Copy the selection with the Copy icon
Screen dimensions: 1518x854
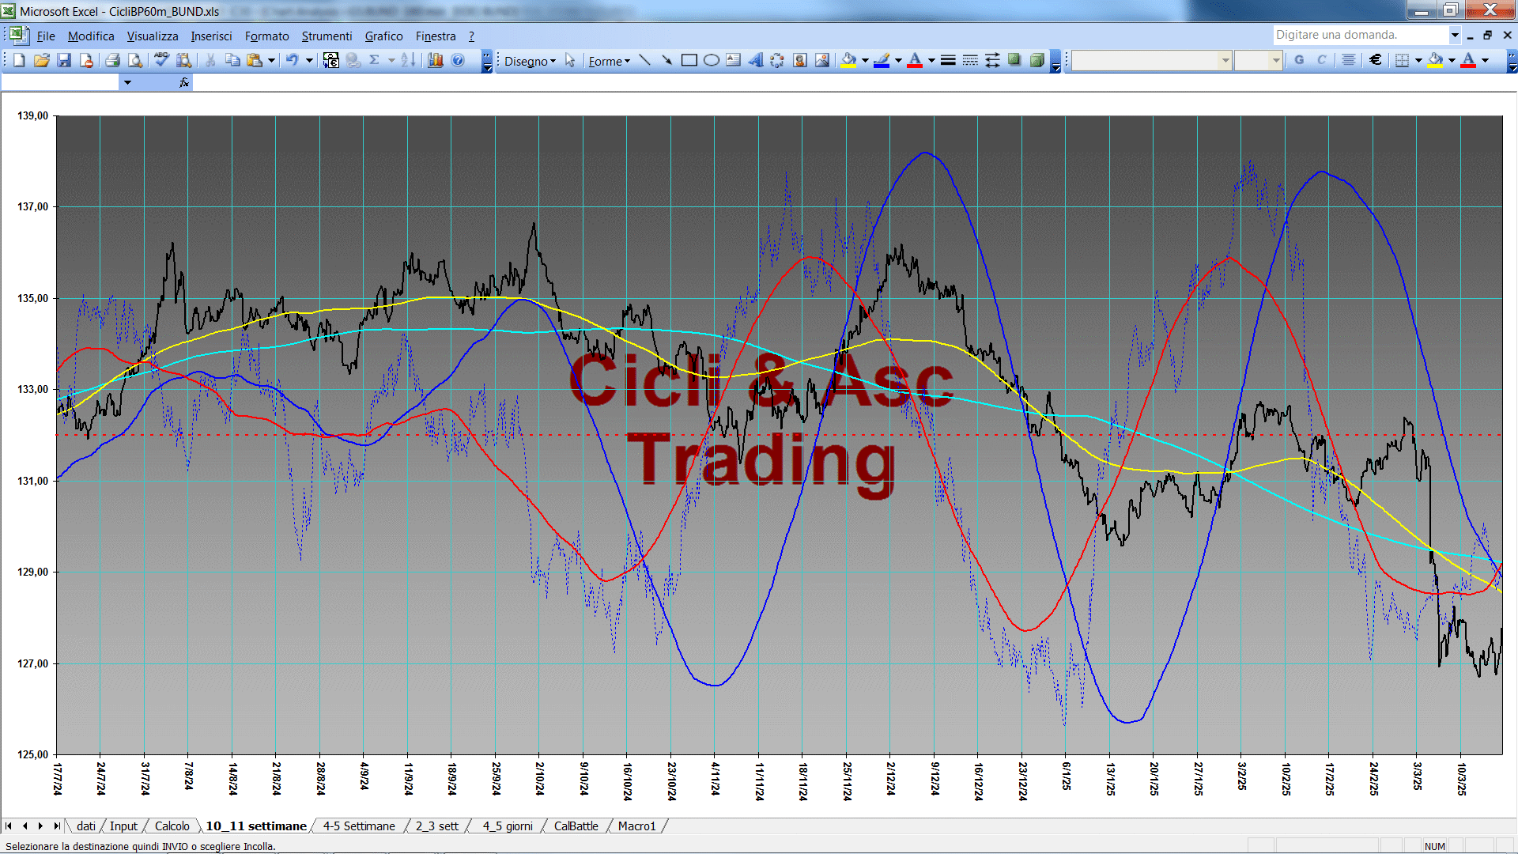pos(232,60)
